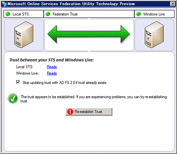Click the green double-headed trust arrow

click(89, 34)
